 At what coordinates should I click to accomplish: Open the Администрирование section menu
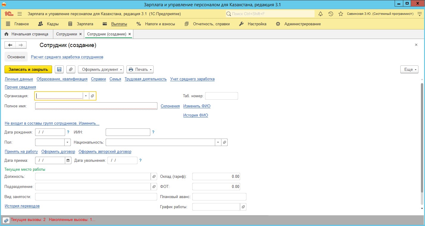click(299, 24)
